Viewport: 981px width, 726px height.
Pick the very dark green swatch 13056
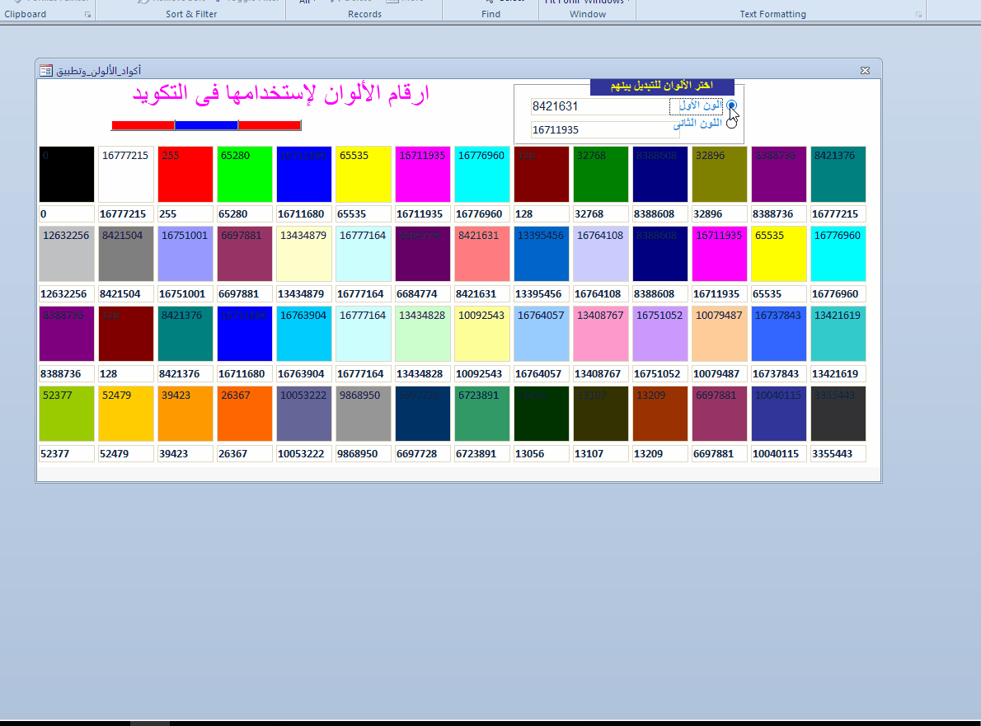click(541, 414)
